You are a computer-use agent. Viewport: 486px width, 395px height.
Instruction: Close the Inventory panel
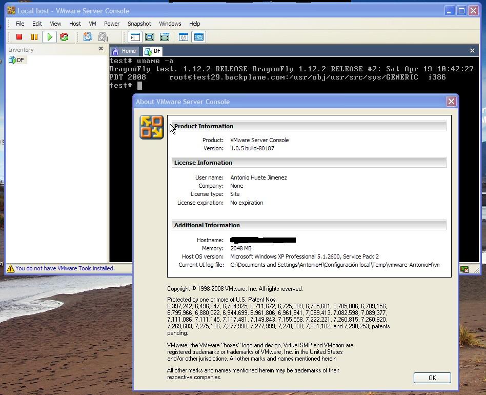click(x=100, y=49)
